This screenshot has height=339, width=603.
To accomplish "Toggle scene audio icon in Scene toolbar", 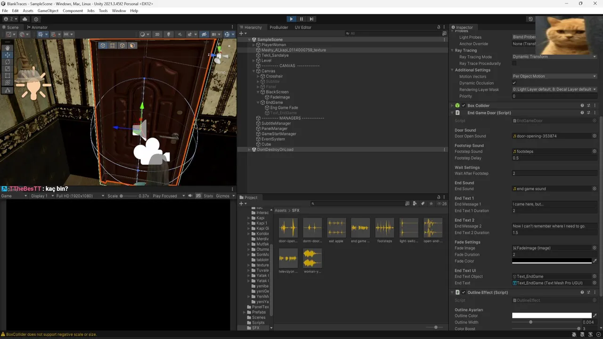I will click(179, 34).
